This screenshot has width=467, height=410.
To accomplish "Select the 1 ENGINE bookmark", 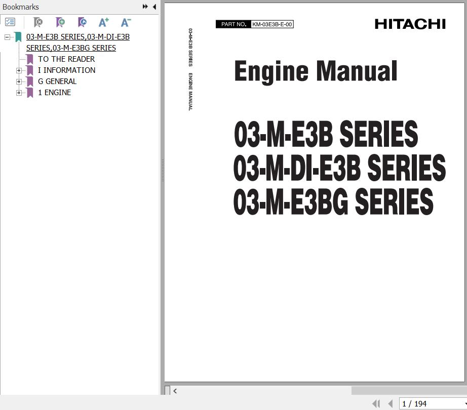I will (x=55, y=93).
